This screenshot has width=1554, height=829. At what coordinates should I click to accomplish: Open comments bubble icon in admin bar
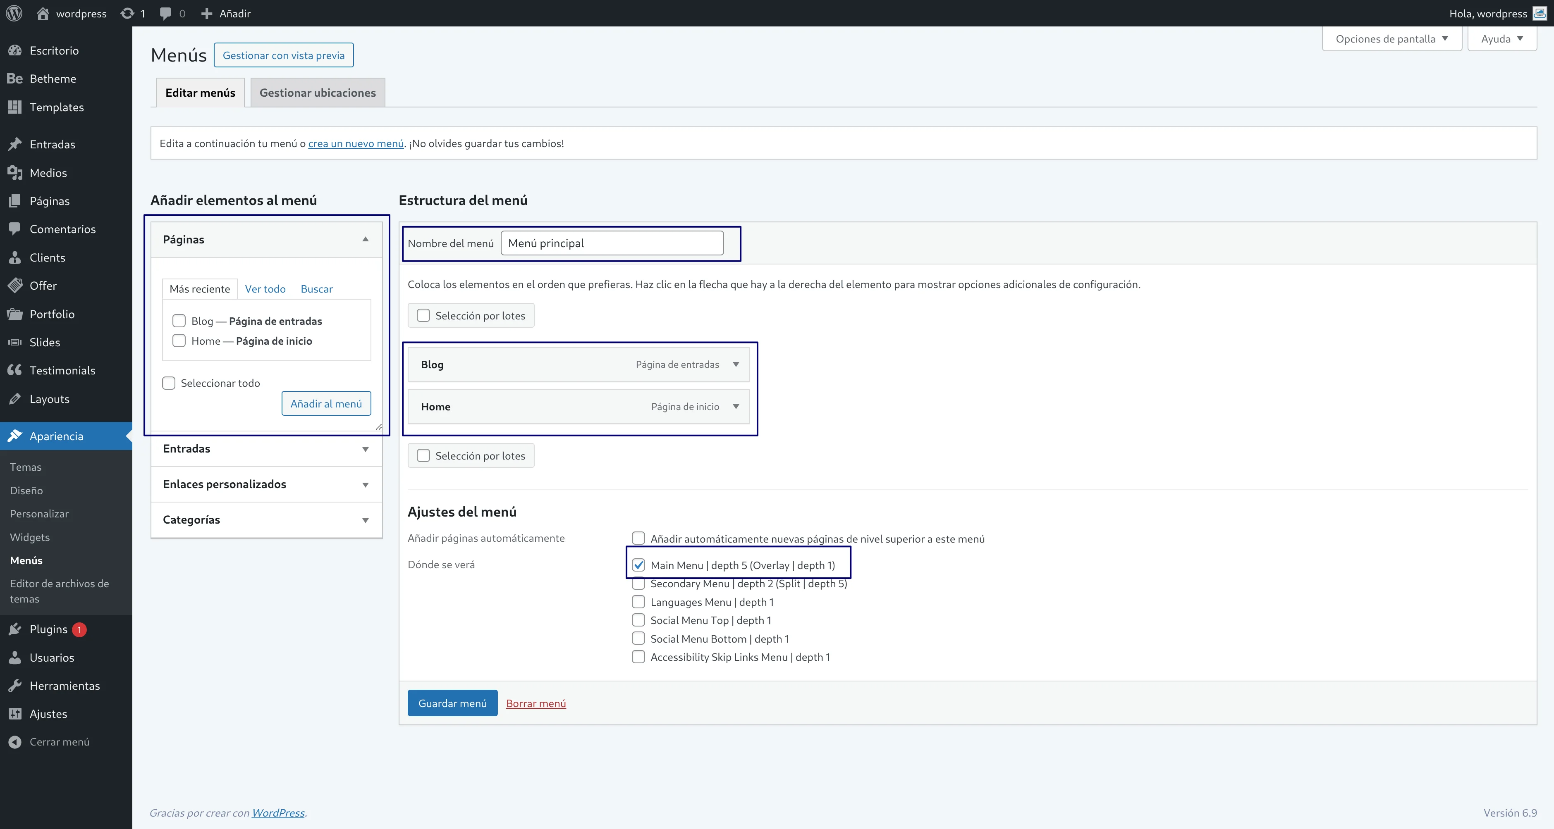tap(165, 13)
